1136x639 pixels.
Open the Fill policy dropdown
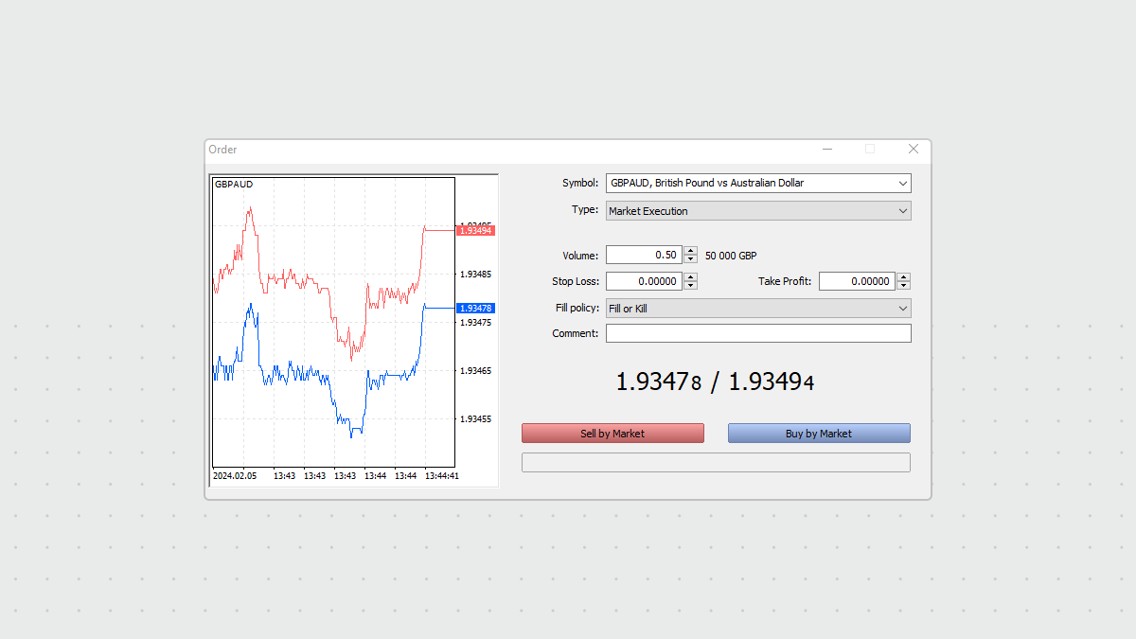pyautogui.click(x=757, y=309)
